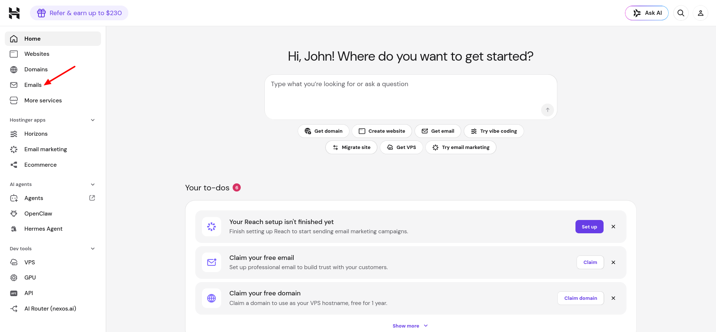Screen dimensions: 716x332
Task: Open the Websites menu item
Action: click(53, 54)
